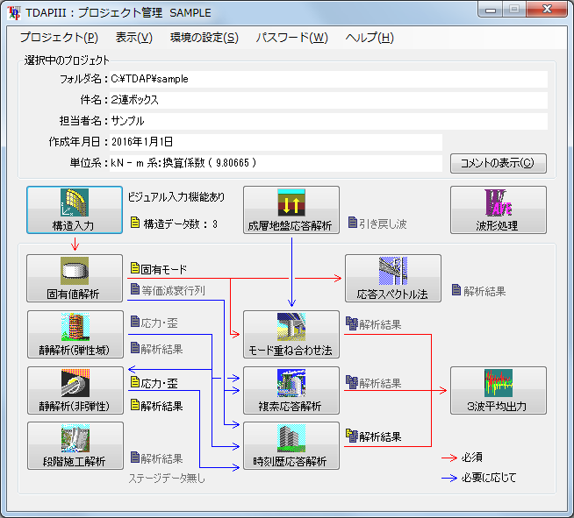Launch 成層地盤応答解析 ground response analysis

tap(291, 210)
